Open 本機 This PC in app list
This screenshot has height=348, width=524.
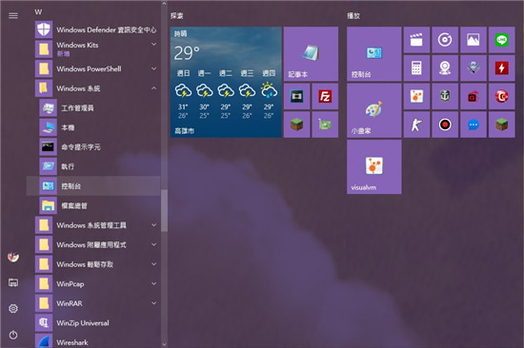pos(93,127)
